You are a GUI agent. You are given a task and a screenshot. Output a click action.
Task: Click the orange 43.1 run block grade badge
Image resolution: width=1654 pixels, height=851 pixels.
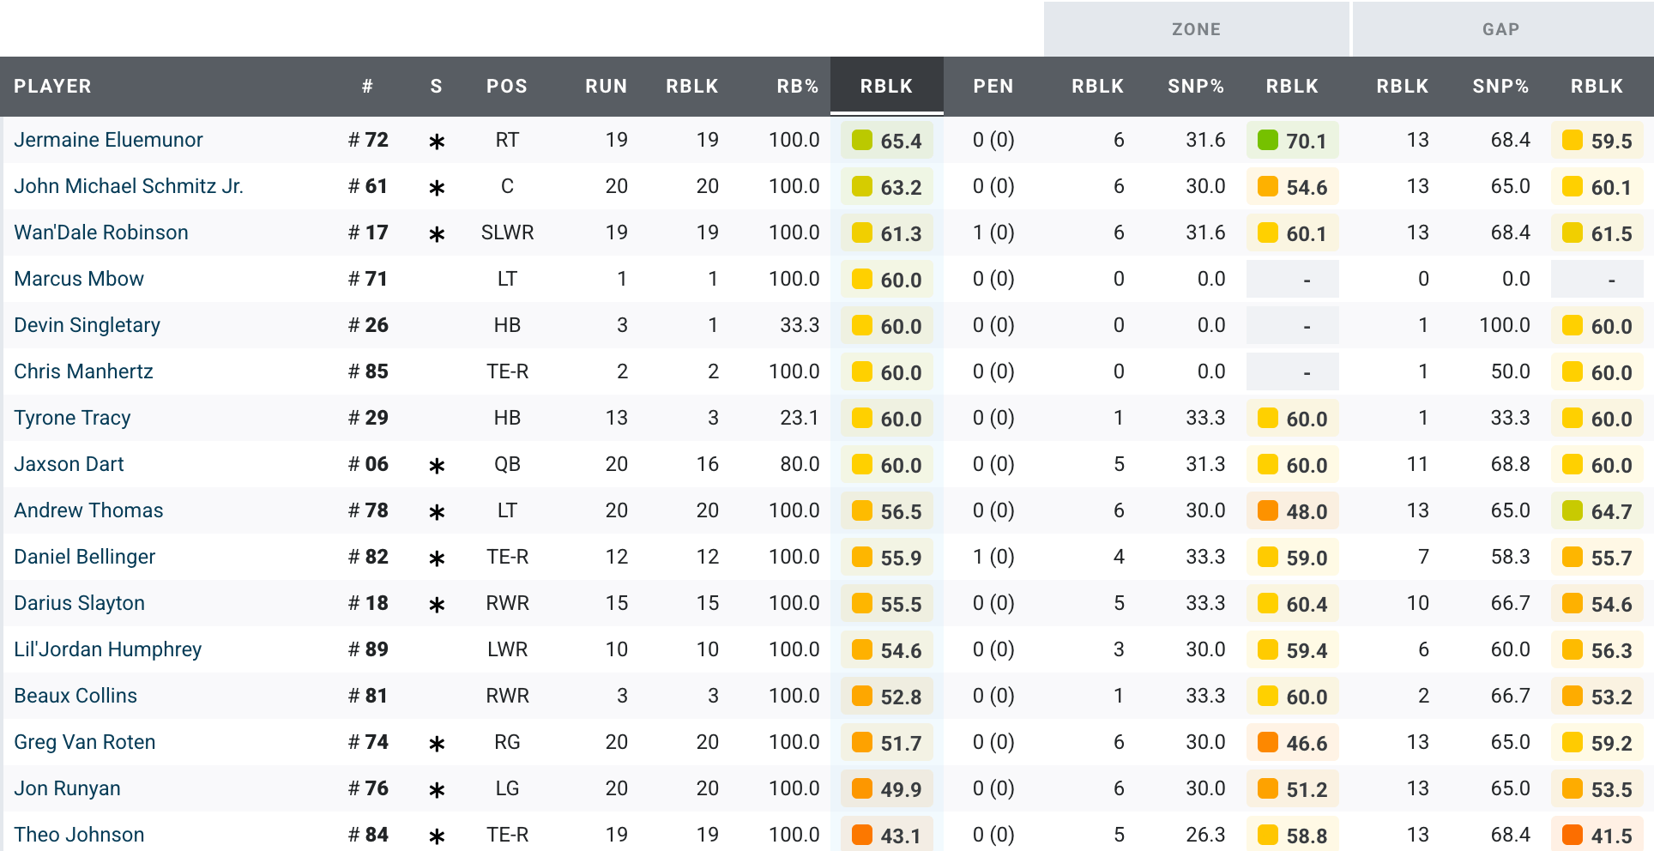886,836
